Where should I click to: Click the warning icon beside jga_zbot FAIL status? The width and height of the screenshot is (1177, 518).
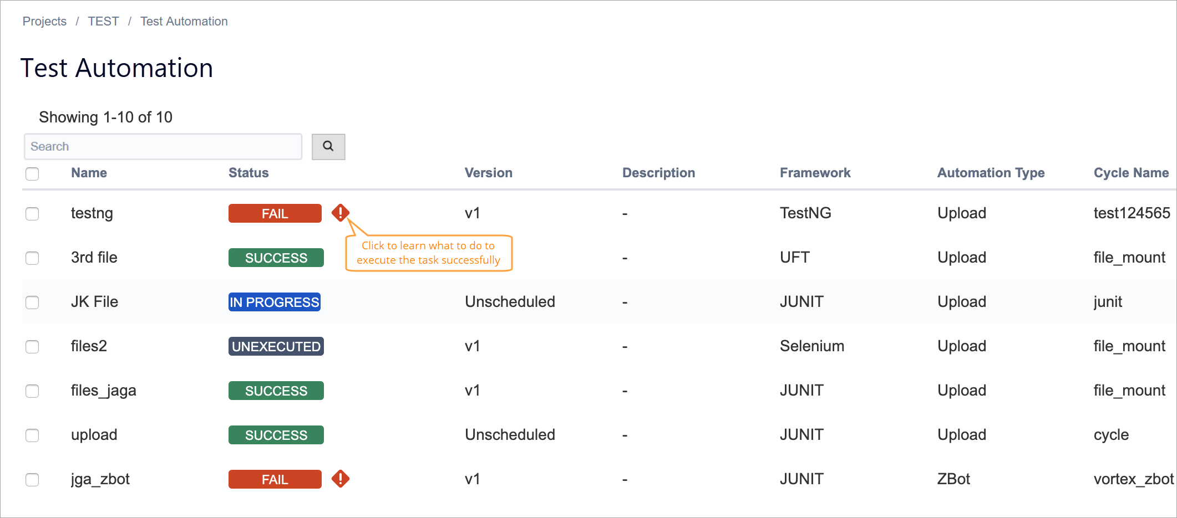pyautogui.click(x=340, y=479)
